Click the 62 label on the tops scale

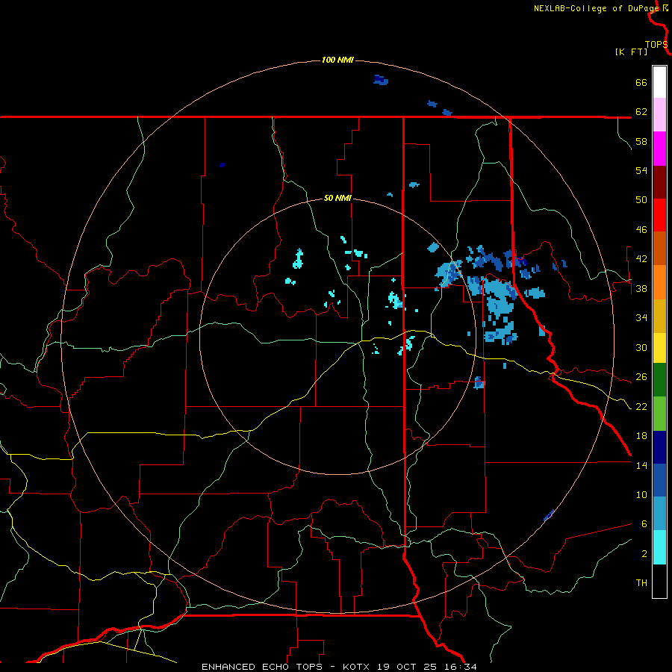pyautogui.click(x=641, y=112)
